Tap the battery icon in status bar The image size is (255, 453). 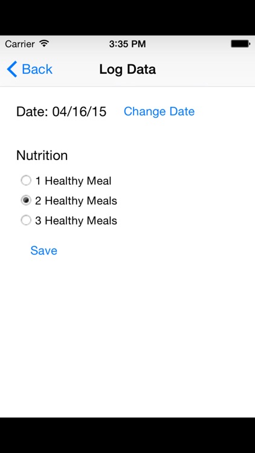point(240,44)
